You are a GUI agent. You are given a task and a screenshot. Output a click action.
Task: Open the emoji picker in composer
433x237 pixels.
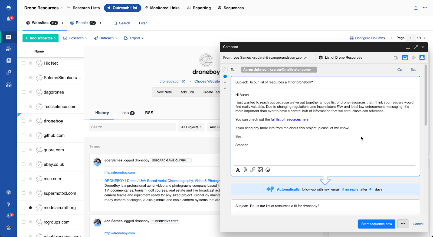pos(268,170)
